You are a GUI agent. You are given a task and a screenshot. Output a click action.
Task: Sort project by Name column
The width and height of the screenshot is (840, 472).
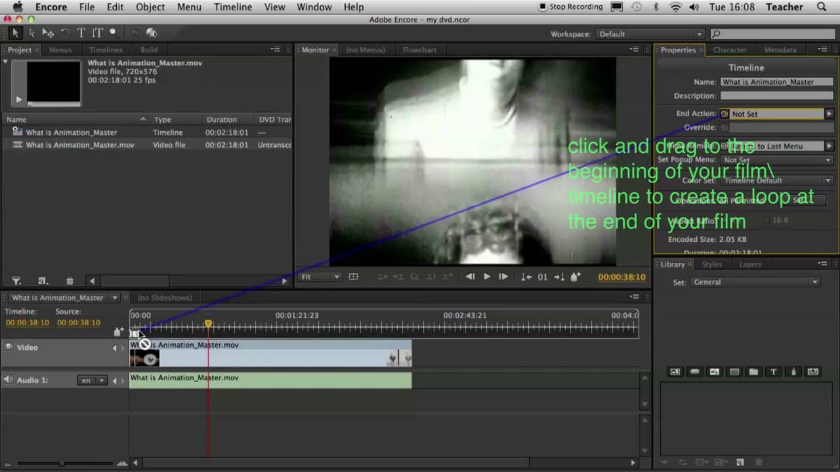pos(75,119)
